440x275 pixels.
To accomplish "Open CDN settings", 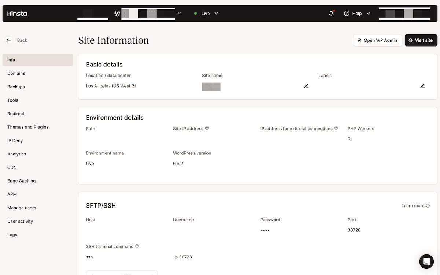I will coord(38,168).
